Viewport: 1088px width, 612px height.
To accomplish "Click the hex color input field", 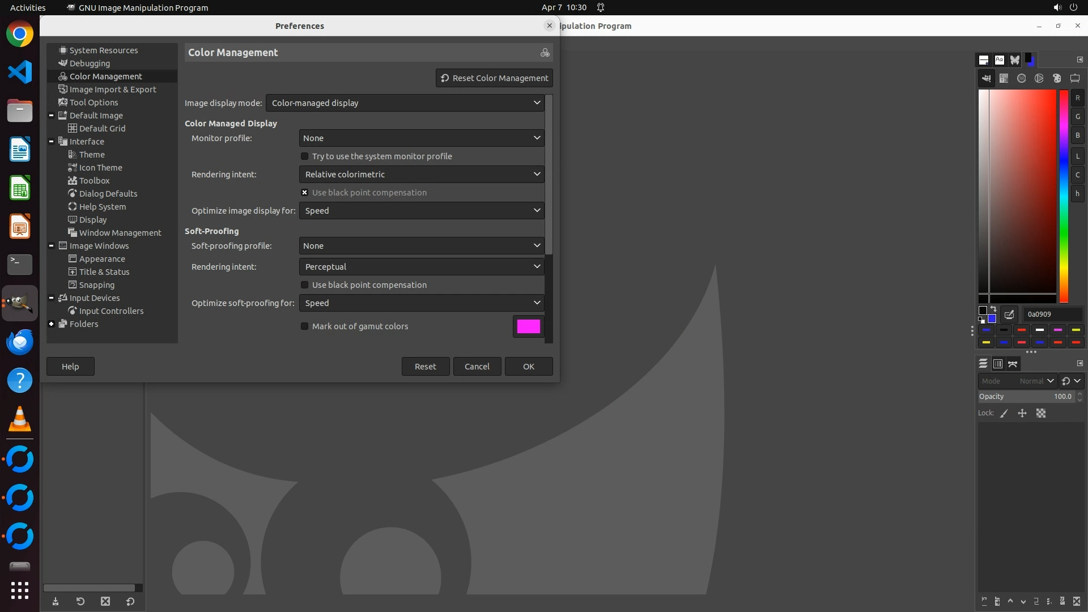I will (1052, 314).
